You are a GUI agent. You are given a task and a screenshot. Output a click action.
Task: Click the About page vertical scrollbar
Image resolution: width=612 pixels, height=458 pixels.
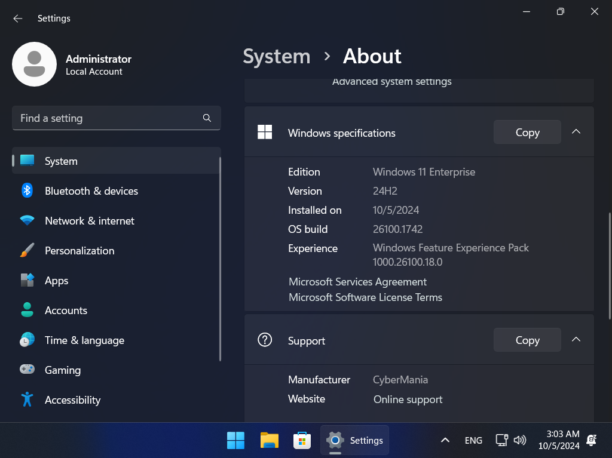(610, 266)
